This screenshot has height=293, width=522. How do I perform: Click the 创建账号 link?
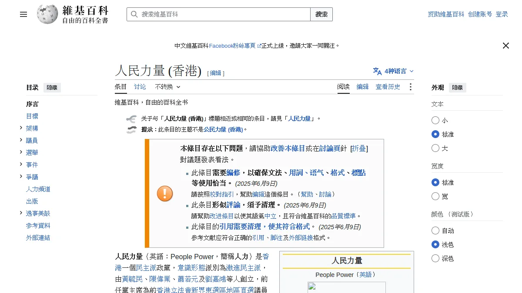480,14
